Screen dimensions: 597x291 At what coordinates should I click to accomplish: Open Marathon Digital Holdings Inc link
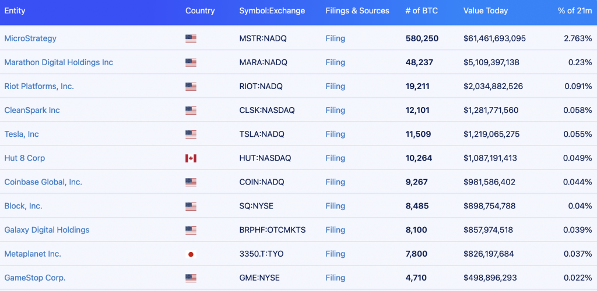pos(59,62)
